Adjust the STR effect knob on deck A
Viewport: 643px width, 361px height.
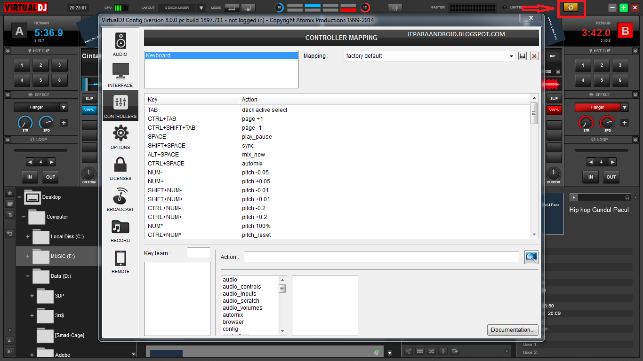(x=25, y=123)
